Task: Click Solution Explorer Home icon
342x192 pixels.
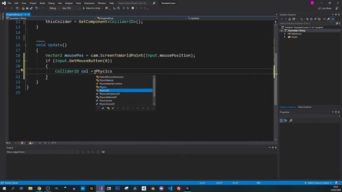Action: [x=290, y=19]
